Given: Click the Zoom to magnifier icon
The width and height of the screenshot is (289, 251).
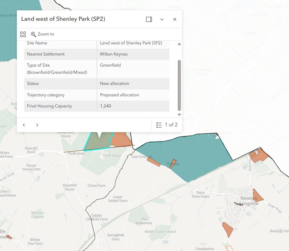Looking at the screenshot, I should click(x=33, y=34).
